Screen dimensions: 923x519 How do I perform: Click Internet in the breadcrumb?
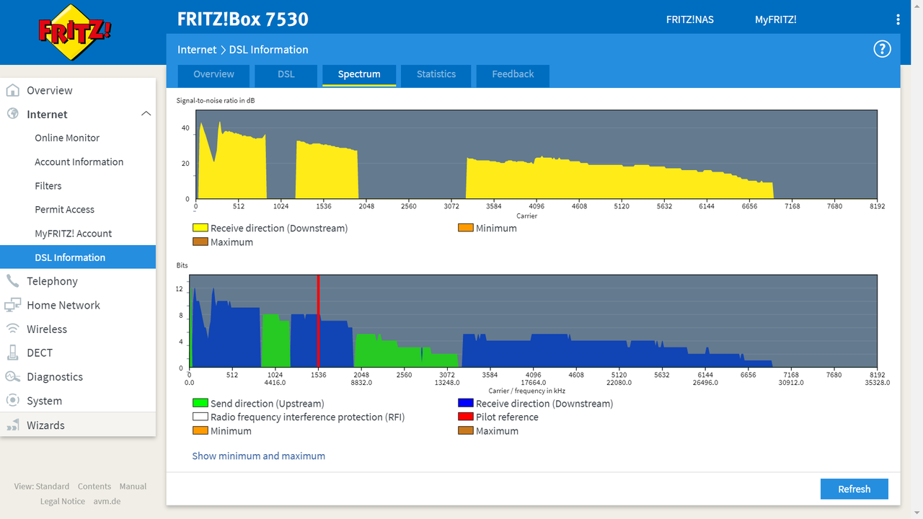197,50
